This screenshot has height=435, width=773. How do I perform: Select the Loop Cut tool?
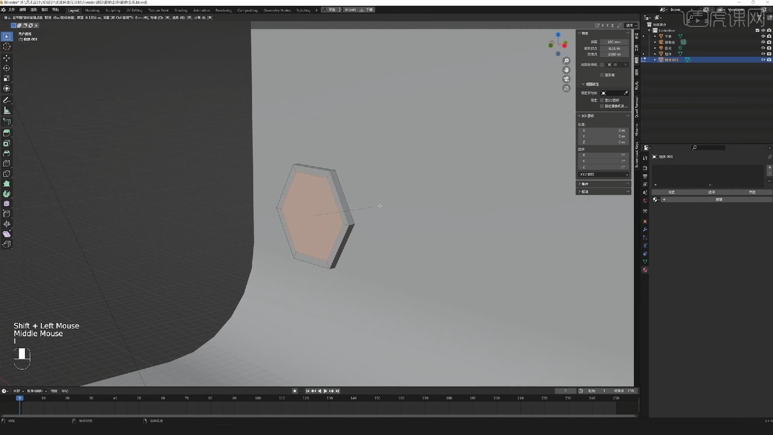[7, 164]
